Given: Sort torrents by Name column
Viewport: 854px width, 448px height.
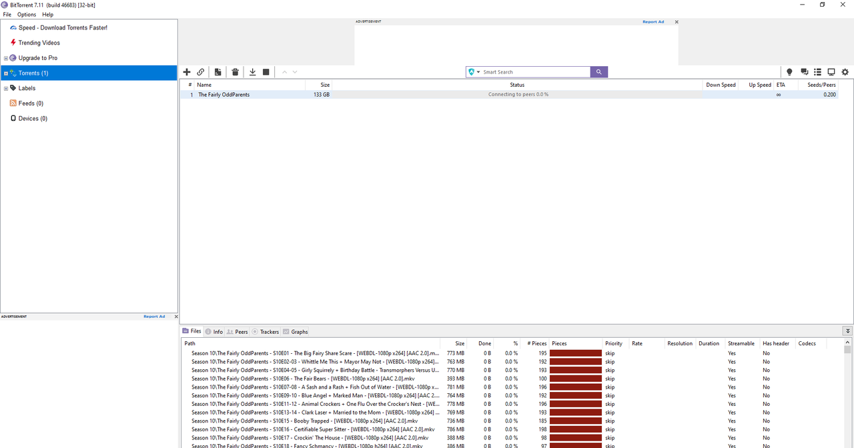Looking at the screenshot, I should (x=204, y=85).
